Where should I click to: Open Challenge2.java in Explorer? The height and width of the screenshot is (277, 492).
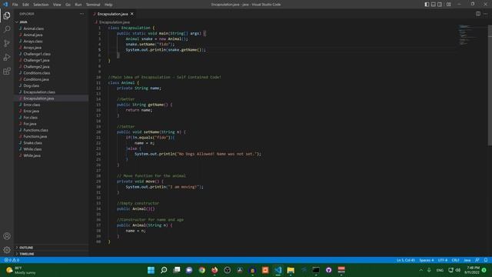tap(36, 67)
